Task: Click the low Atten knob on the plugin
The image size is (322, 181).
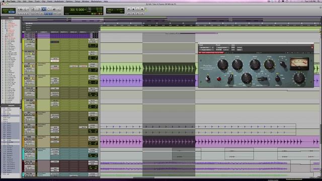Action: point(237,64)
